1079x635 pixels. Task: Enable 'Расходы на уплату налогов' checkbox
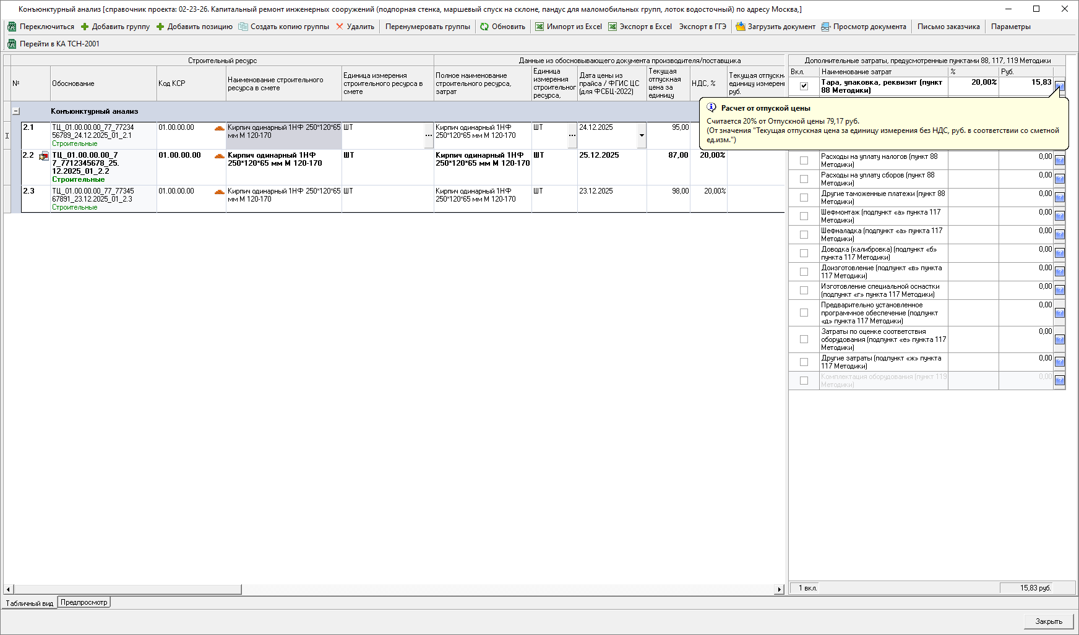(x=804, y=160)
